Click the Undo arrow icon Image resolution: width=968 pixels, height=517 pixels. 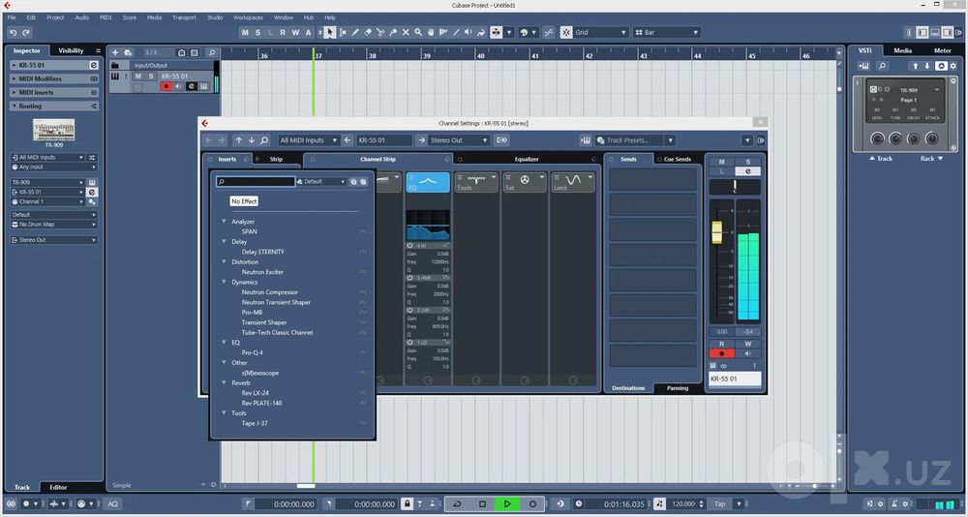pyautogui.click(x=13, y=33)
